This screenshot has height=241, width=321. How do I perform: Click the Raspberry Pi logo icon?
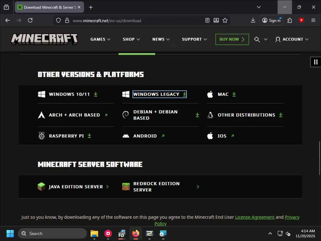tap(42, 136)
